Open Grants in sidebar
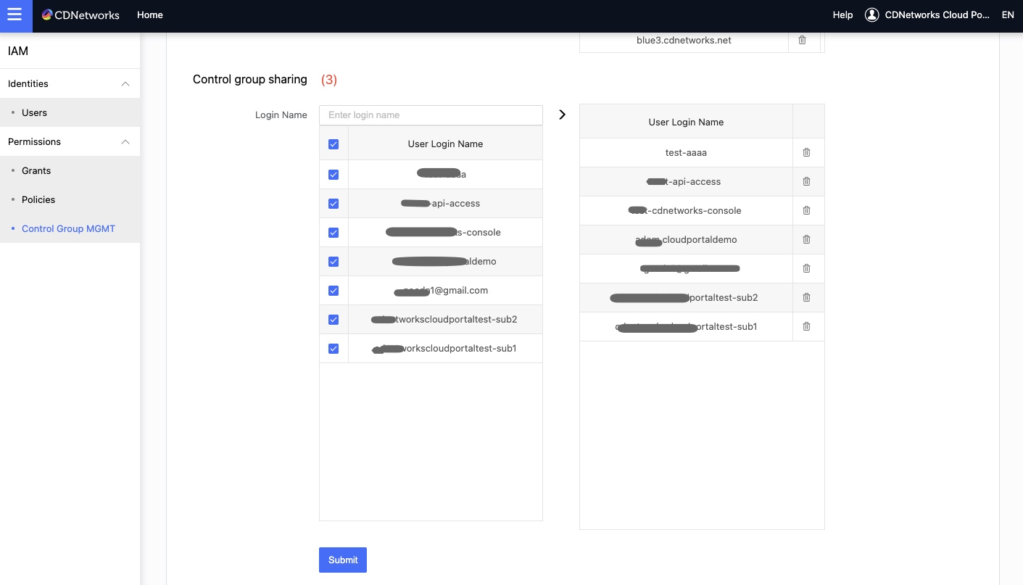Screen dimensions: 1023x585 coord(36,171)
